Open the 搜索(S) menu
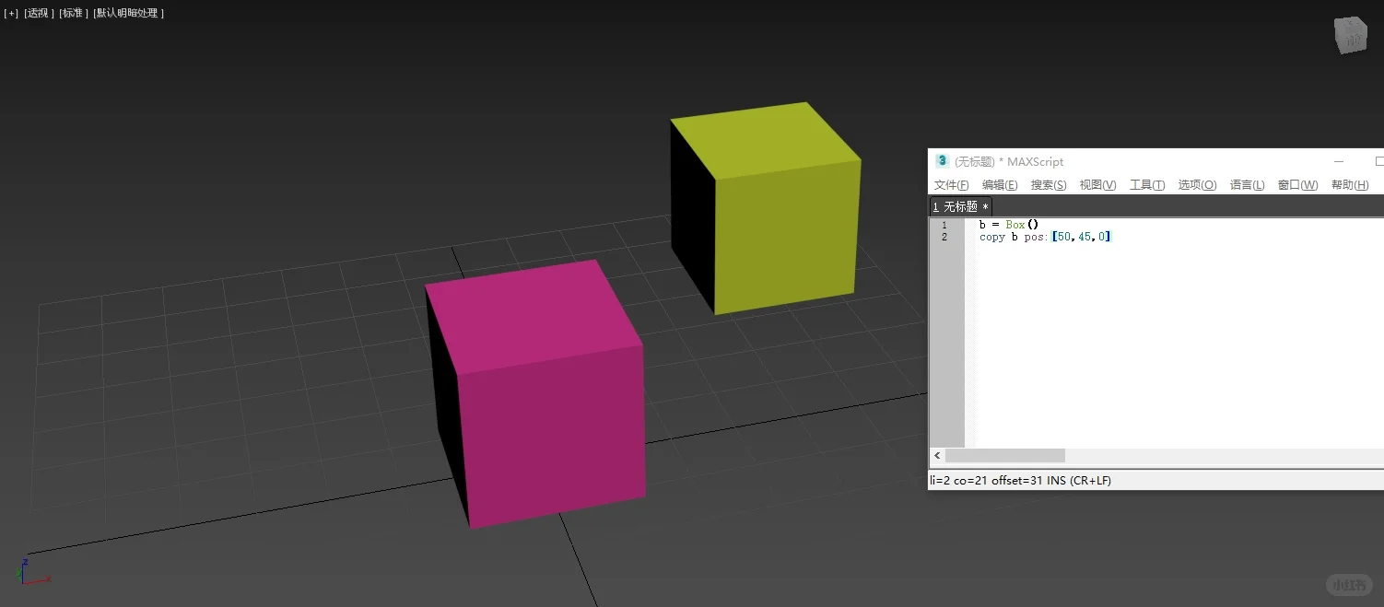This screenshot has height=607, width=1384. tap(1048, 184)
